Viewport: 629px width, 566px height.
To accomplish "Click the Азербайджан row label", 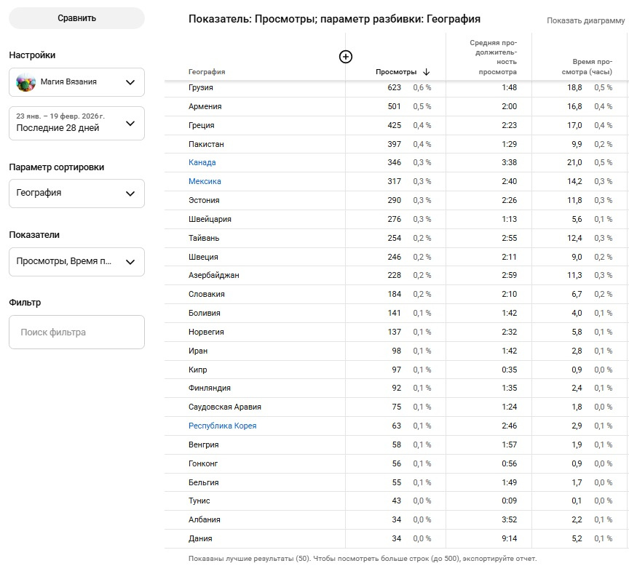I will pyautogui.click(x=213, y=276).
